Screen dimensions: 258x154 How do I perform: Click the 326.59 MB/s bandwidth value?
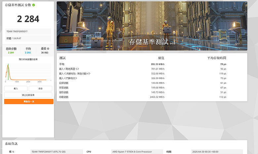click(158, 78)
